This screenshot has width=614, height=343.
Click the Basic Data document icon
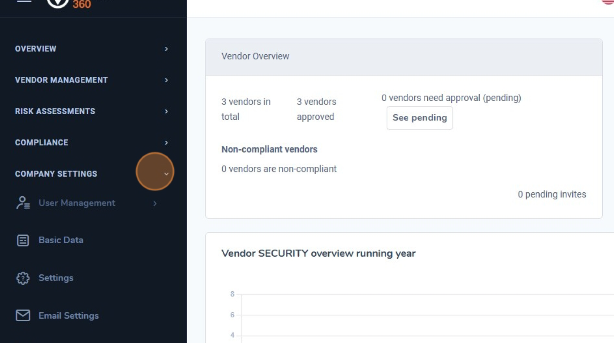click(23, 240)
